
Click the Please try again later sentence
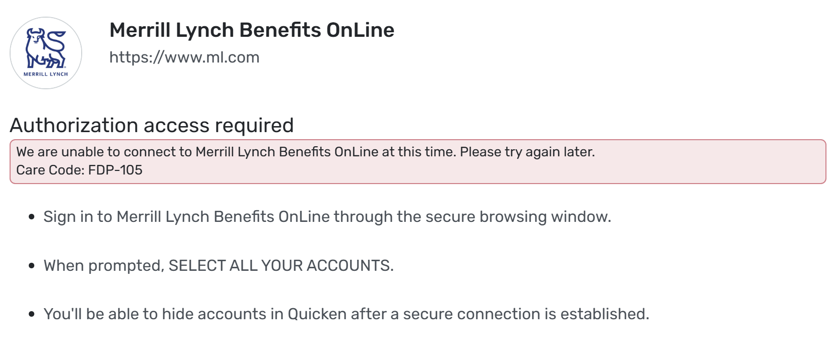527,152
